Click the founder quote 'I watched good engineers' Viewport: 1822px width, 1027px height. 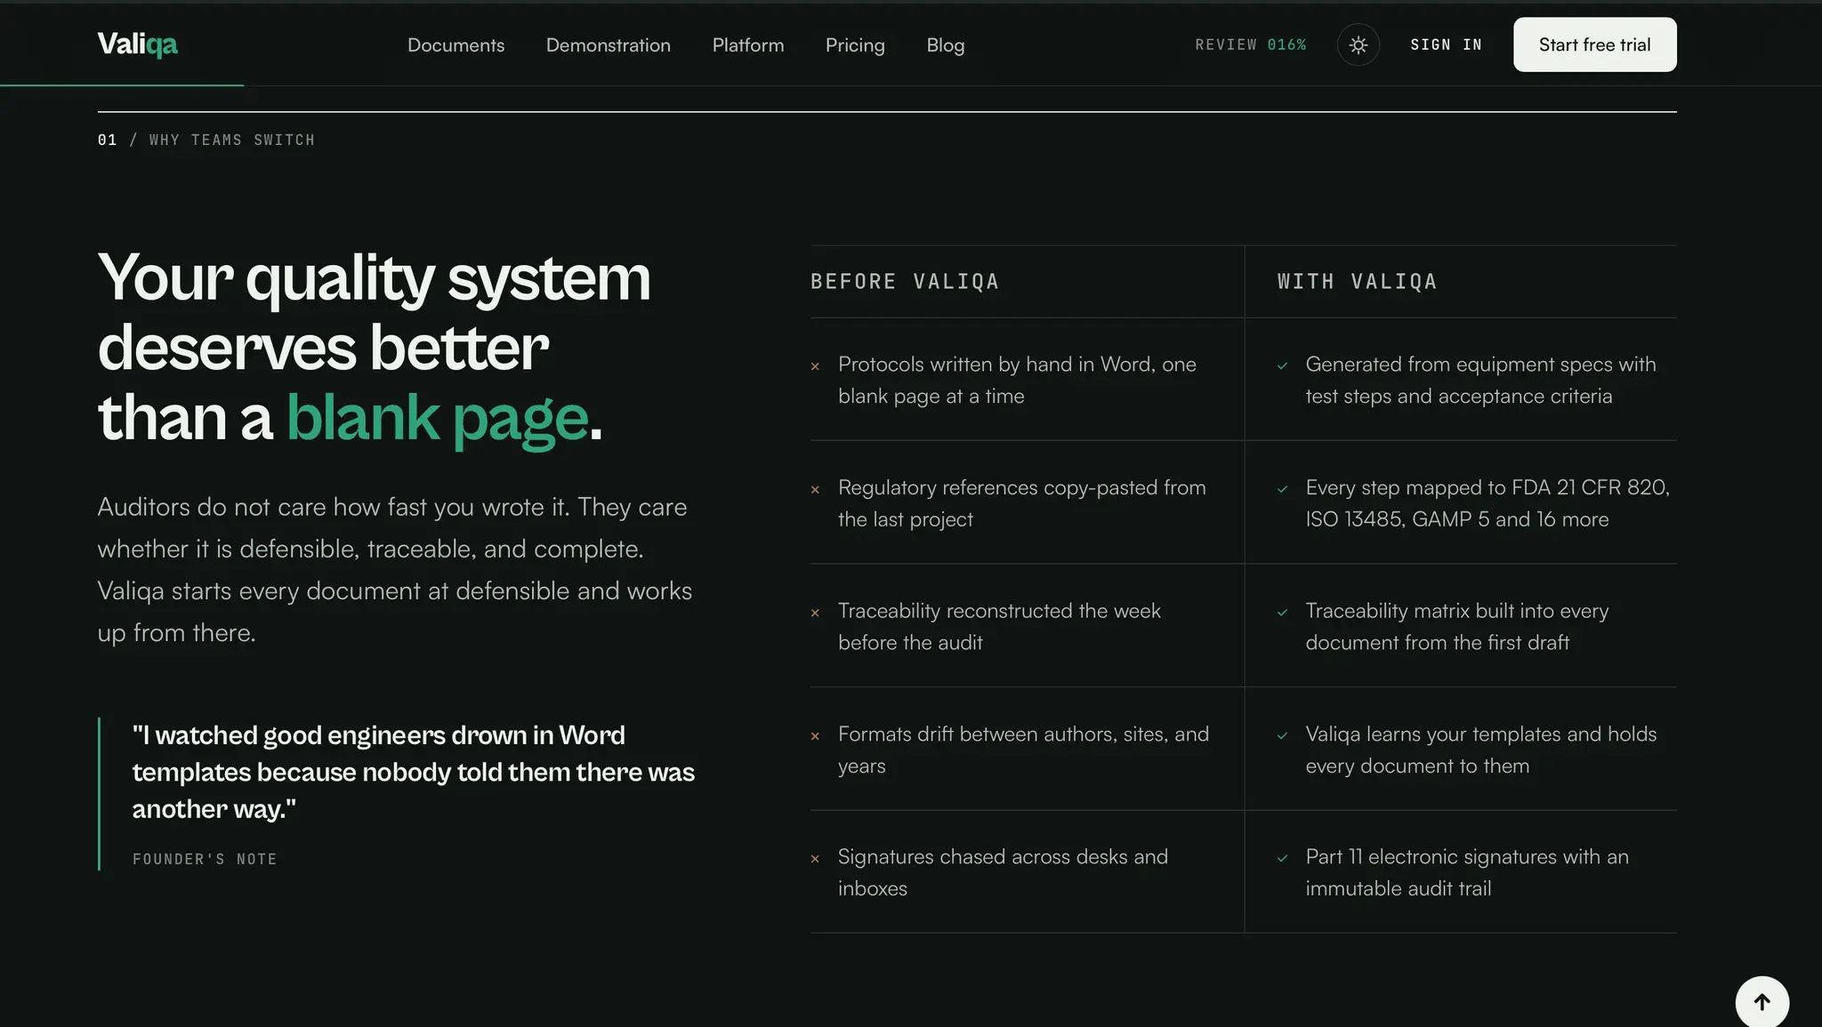pos(414,772)
